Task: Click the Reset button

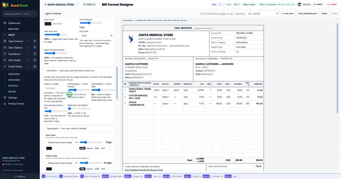Action: pyautogui.click(x=324, y=13)
